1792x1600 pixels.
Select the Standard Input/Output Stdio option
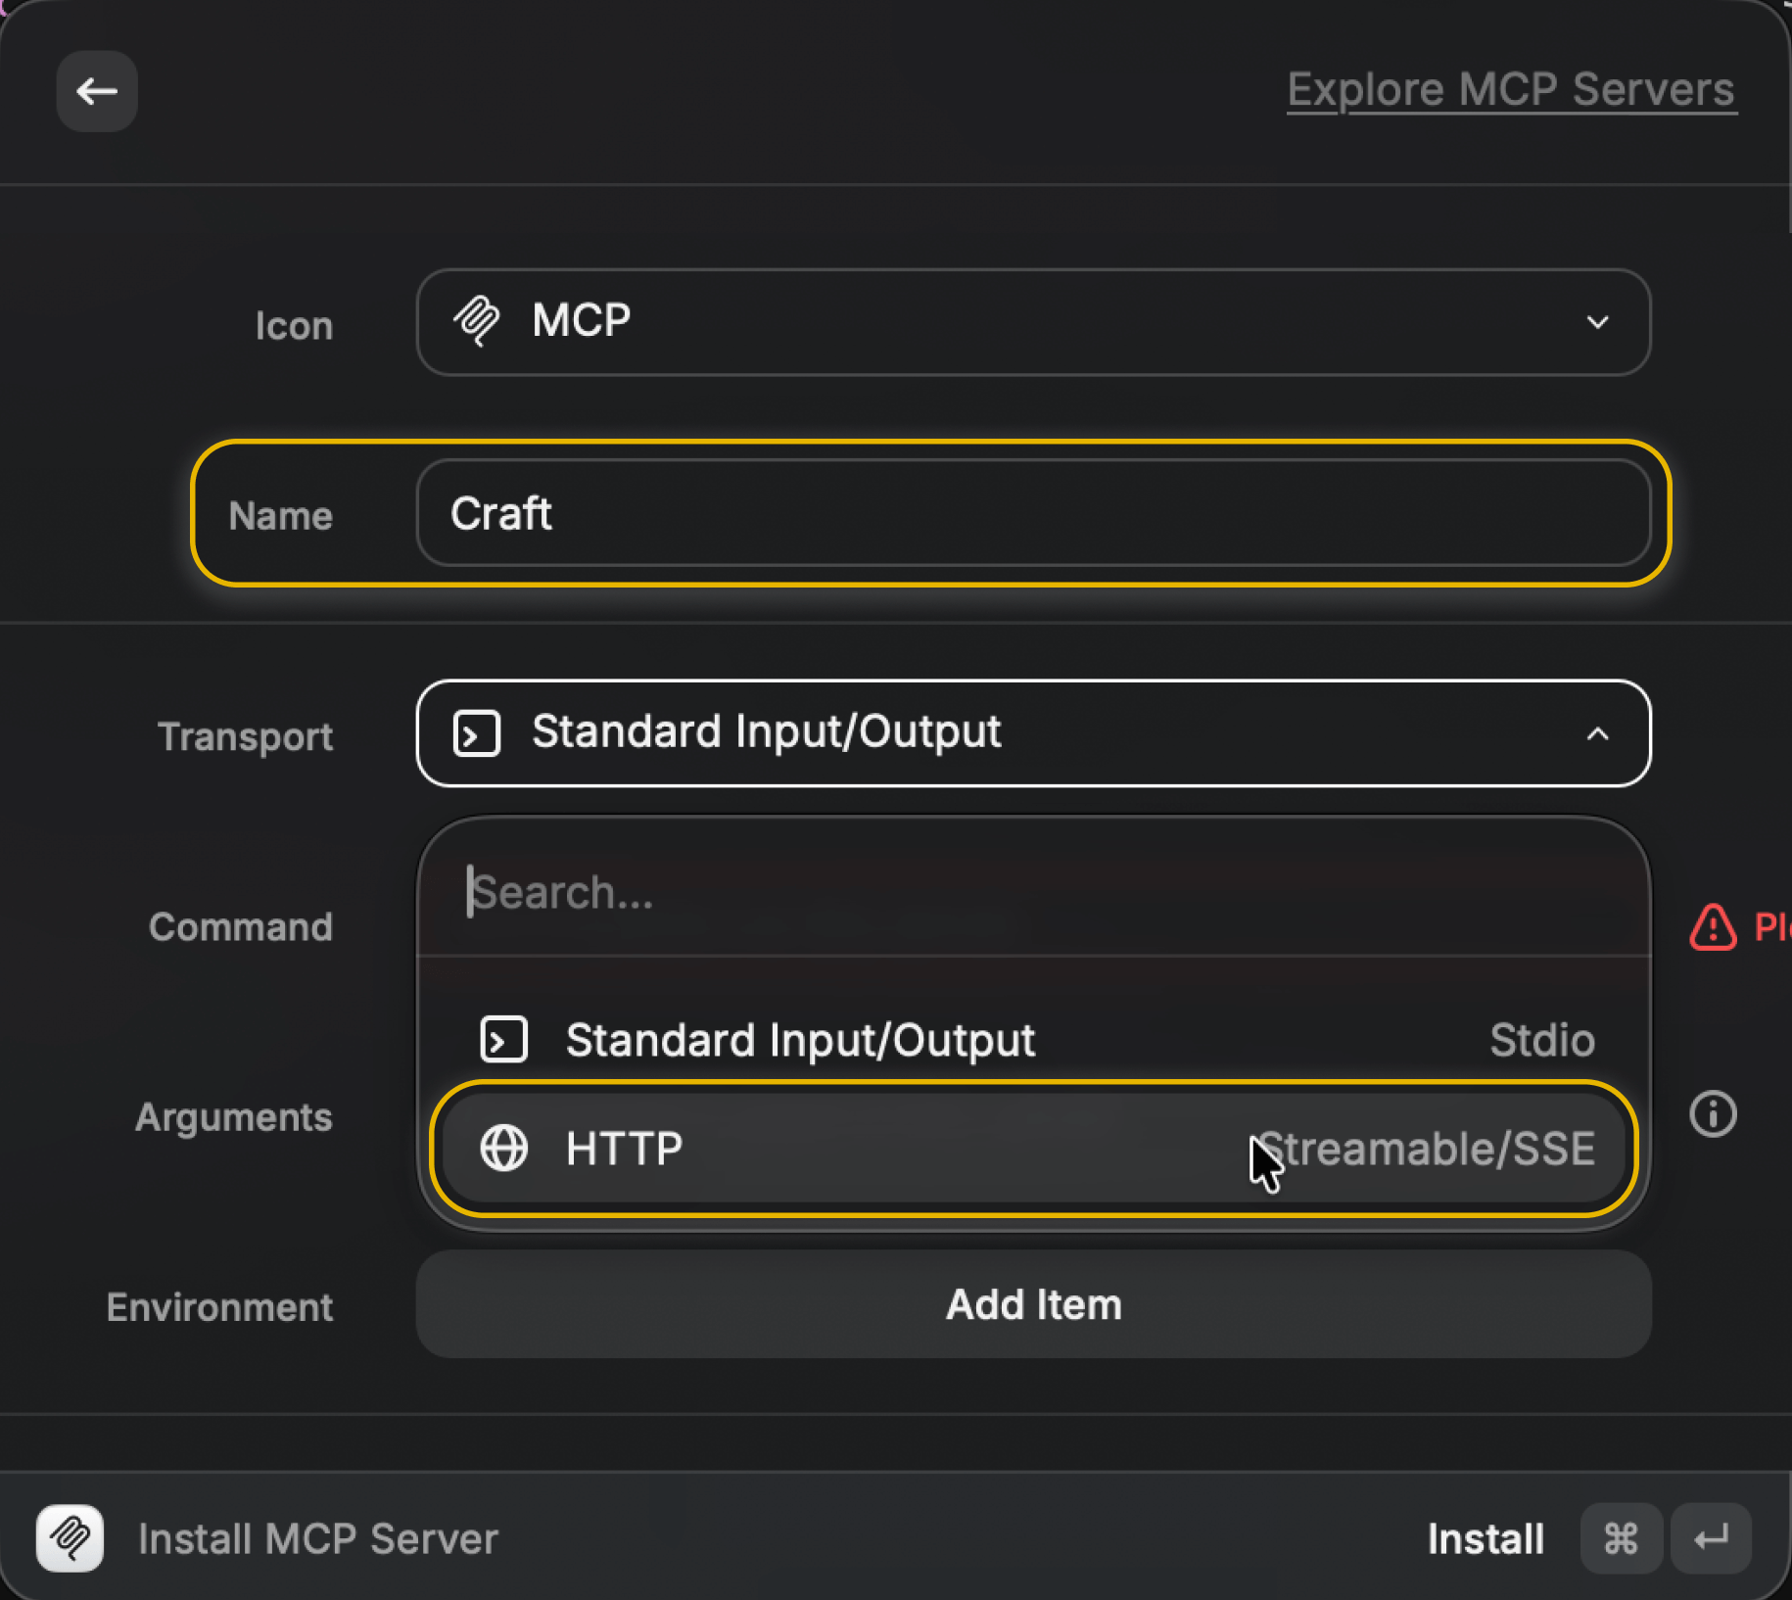pyautogui.click(x=1033, y=1039)
